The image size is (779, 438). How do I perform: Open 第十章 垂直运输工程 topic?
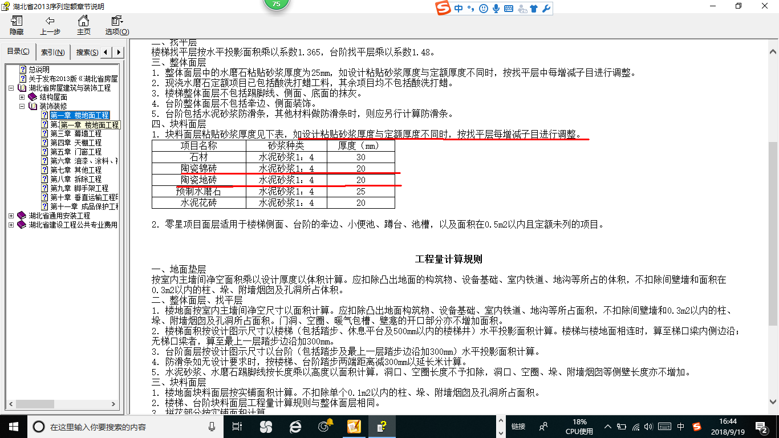84,197
